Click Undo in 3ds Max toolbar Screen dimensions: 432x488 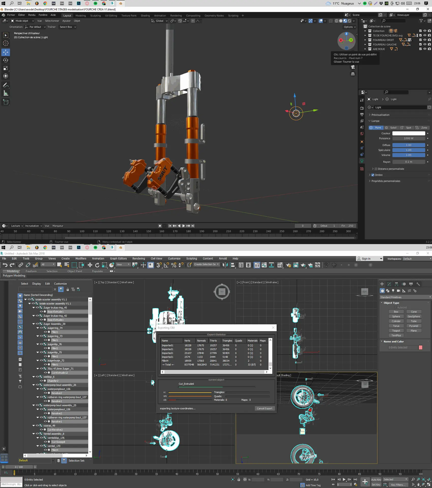(x=5, y=265)
